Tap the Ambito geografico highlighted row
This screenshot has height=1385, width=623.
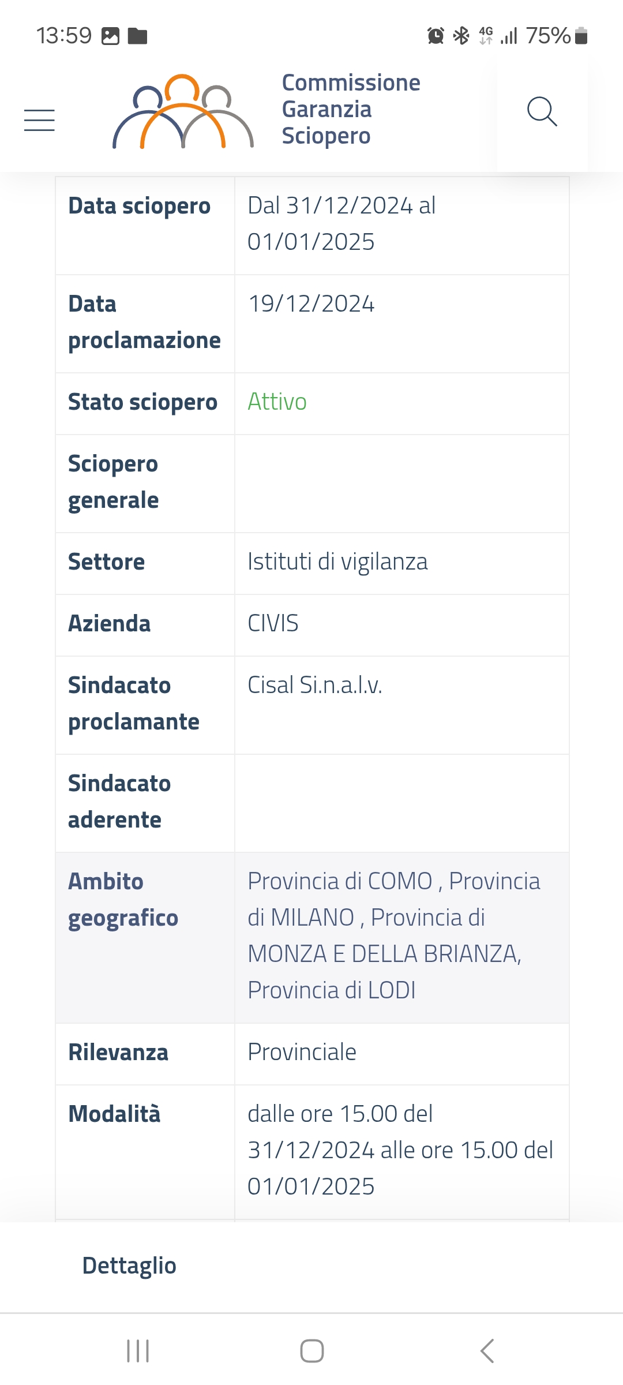[312, 938]
